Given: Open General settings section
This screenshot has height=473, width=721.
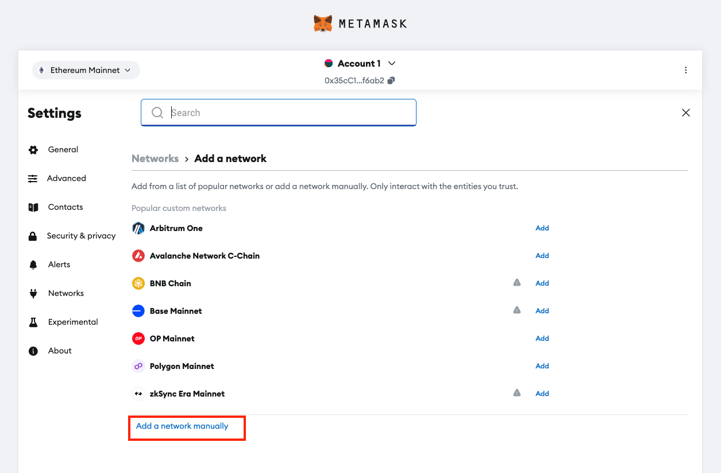Looking at the screenshot, I should tap(63, 149).
